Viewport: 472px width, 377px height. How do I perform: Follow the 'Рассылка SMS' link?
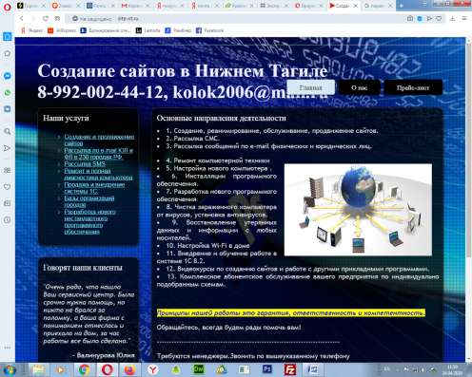click(85, 163)
